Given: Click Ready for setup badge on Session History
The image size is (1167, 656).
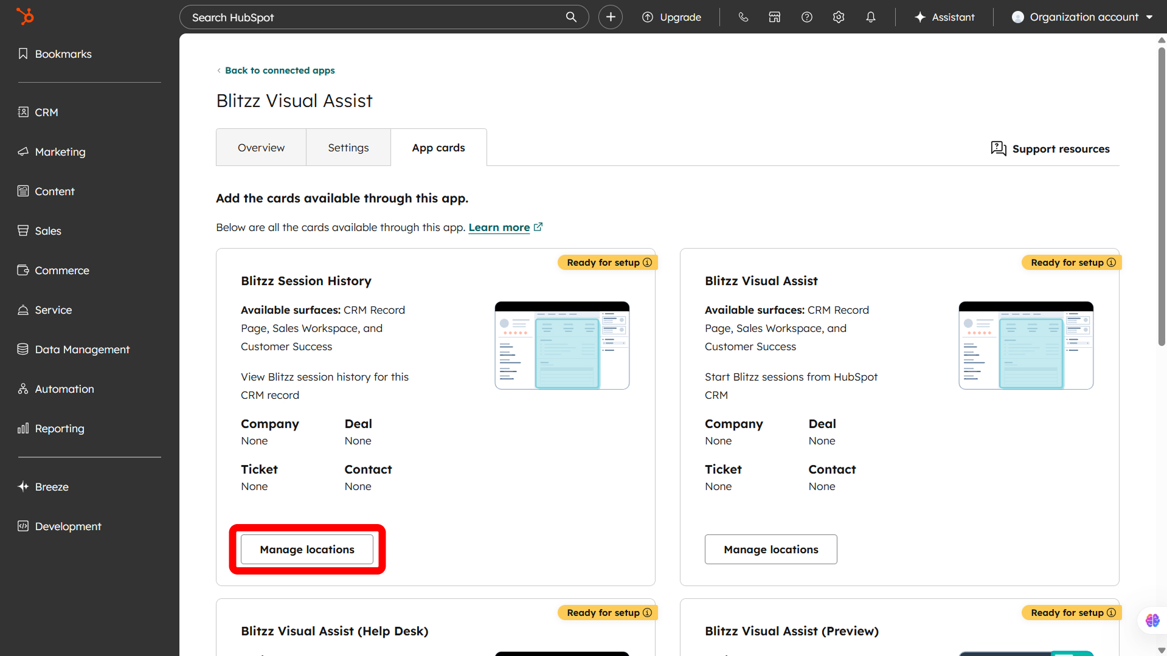Looking at the screenshot, I should [x=608, y=263].
